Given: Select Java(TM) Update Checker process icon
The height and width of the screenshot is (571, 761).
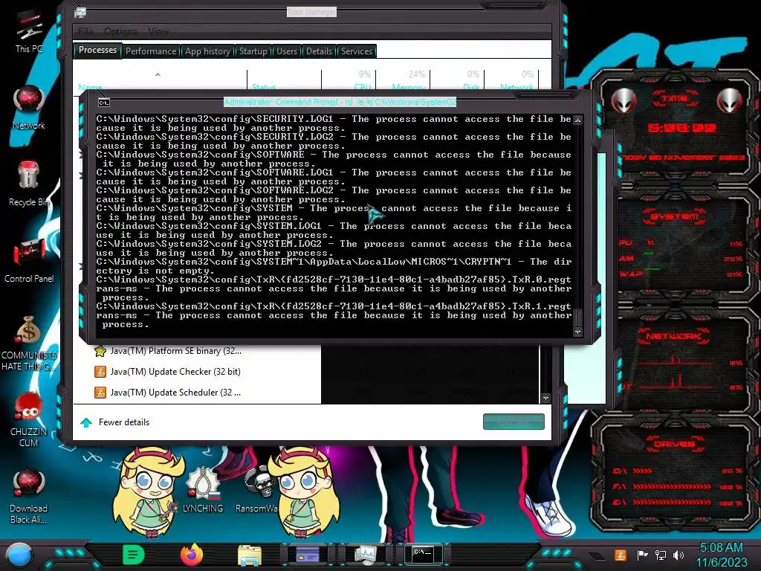Looking at the screenshot, I should click(100, 372).
